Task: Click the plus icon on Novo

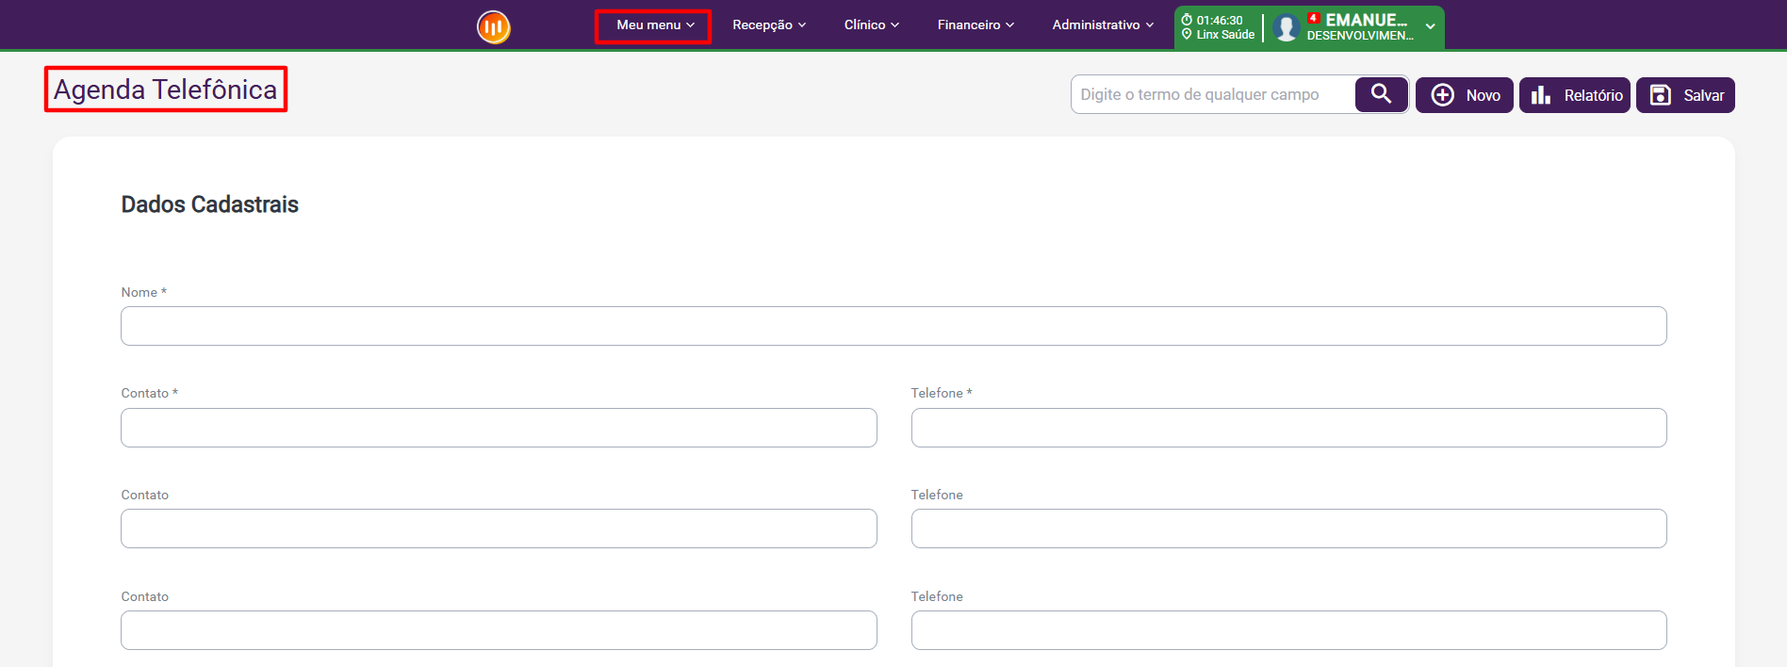Action: pyautogui.click(x=1442, y=95)
